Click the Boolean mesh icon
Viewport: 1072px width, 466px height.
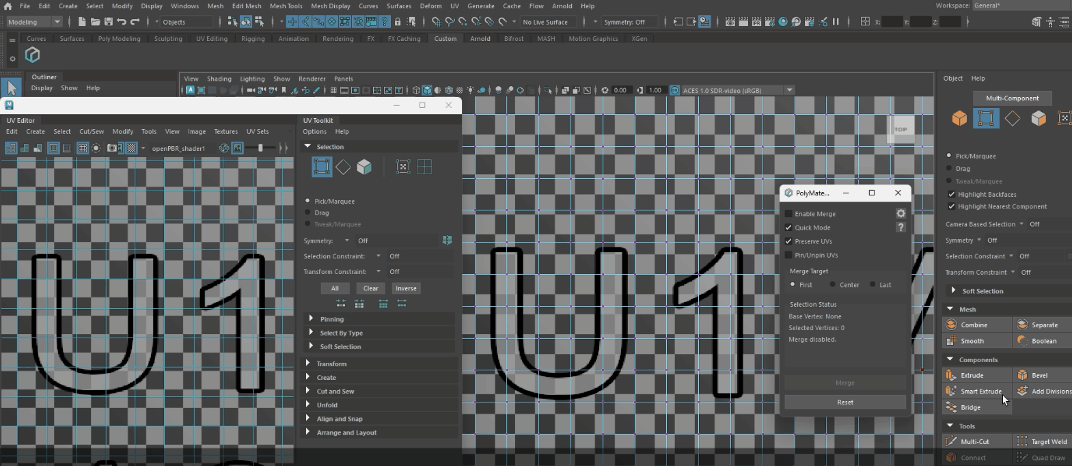(1022, 341)
